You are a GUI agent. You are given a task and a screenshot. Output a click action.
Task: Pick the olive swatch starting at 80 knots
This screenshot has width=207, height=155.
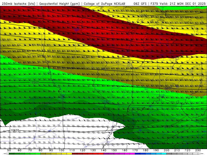[x=43, y=153]
